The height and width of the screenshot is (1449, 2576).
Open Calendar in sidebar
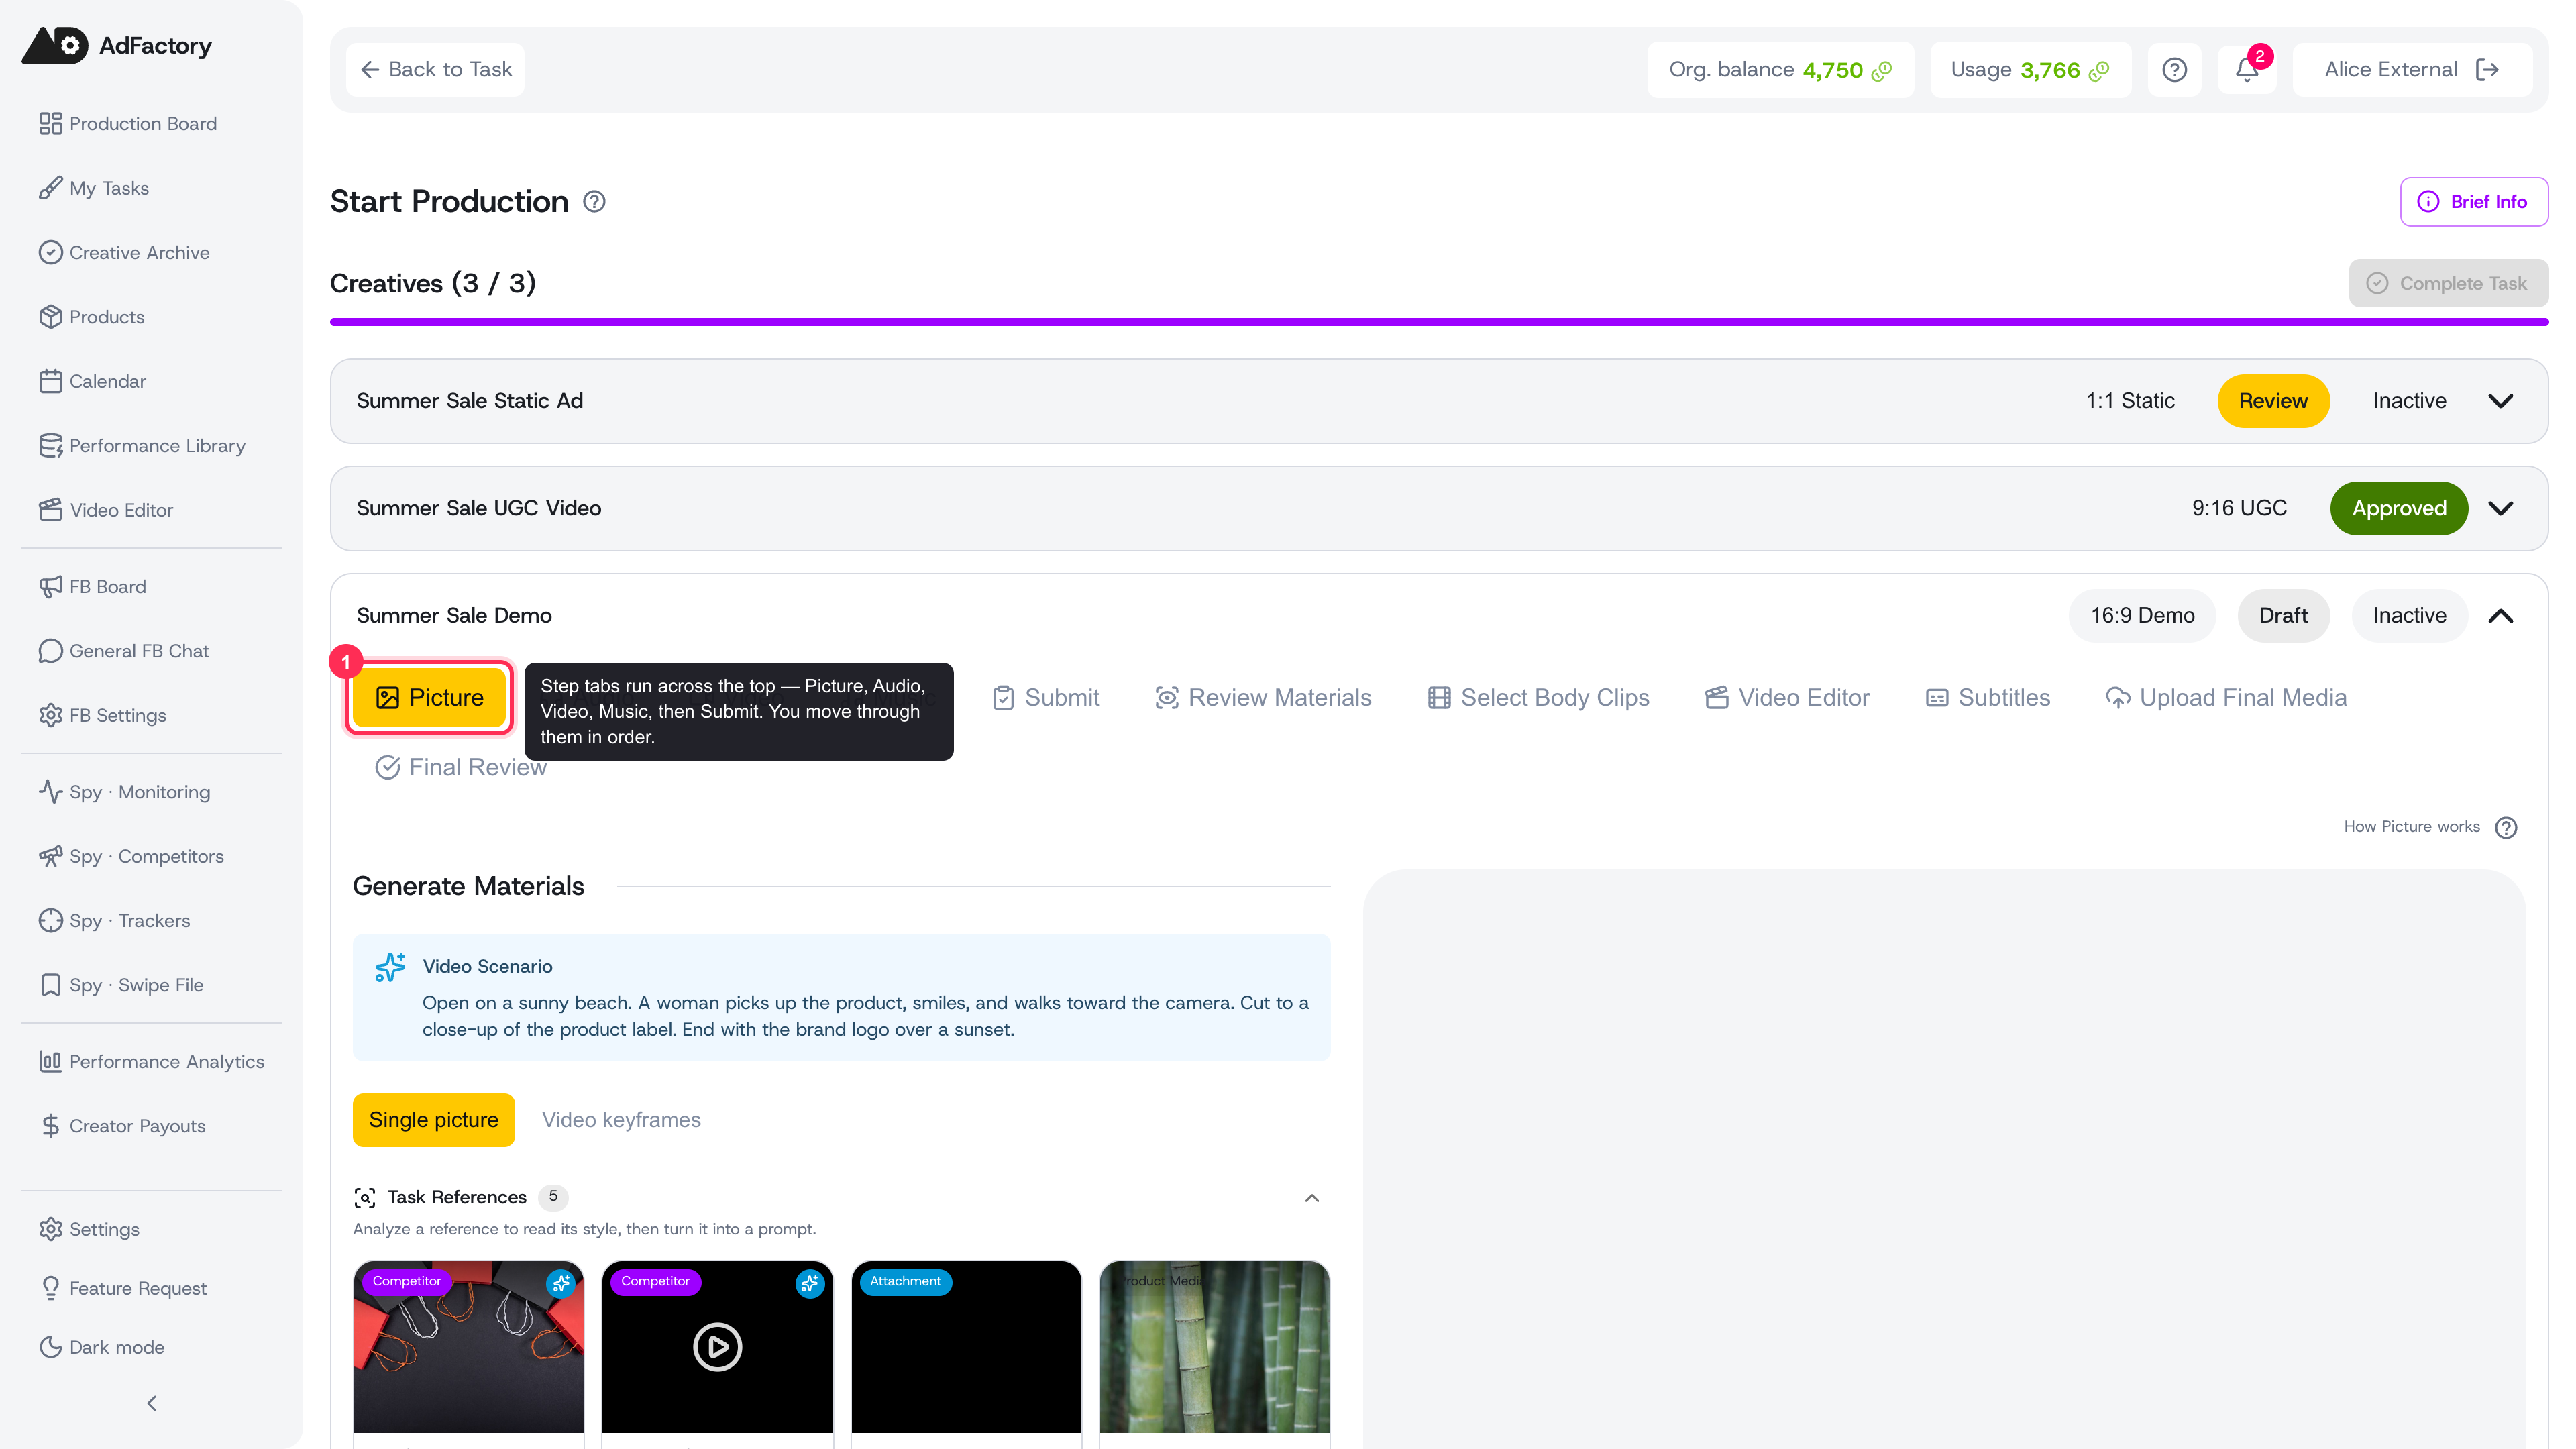point(92,381)
